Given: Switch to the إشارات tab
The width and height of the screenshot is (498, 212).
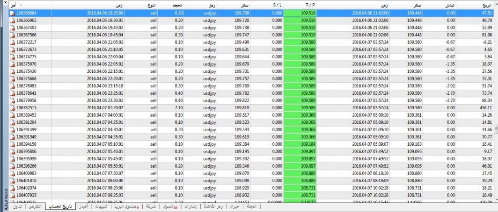Looking at the screenshot, I should [x=190, y=206].
